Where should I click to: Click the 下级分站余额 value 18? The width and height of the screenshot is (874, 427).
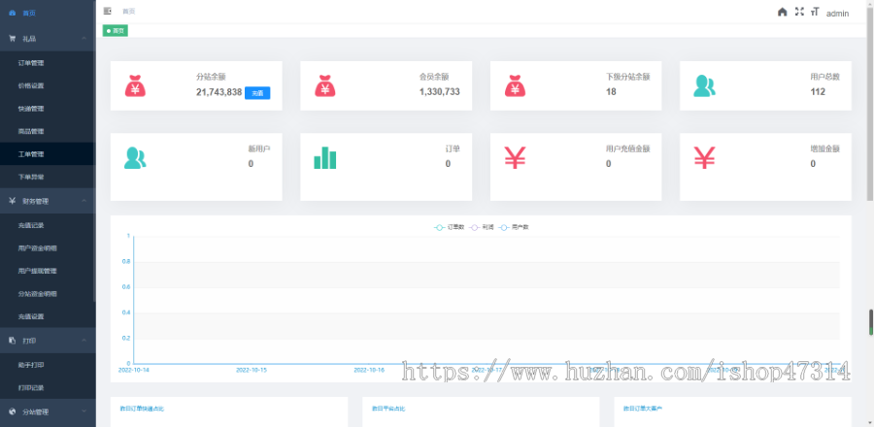(x=611, y=92)
